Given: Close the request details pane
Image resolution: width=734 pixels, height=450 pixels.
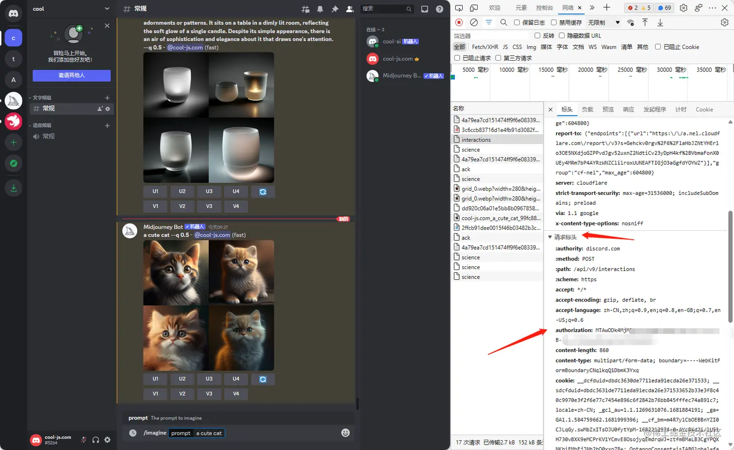Looking at the screenshot, I should pos(550,110).
